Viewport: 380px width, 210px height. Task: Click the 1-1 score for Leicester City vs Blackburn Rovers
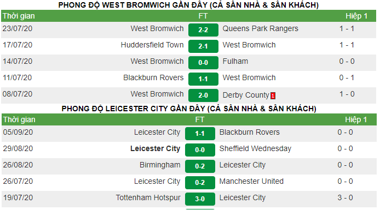coord(200,134)
